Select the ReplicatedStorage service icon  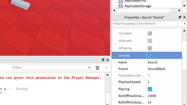coord(121,6)
